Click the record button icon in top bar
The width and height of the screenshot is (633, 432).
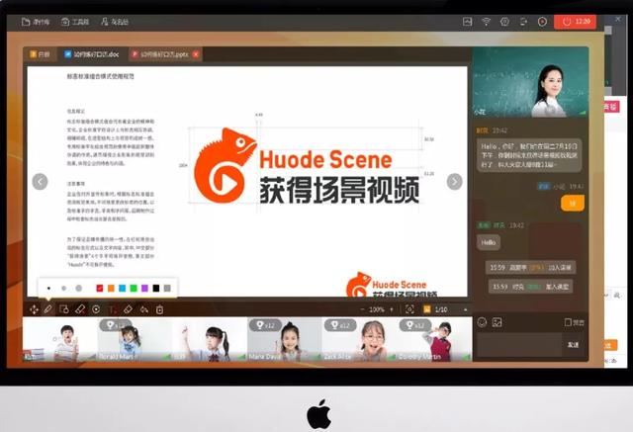tap(542, 22)
